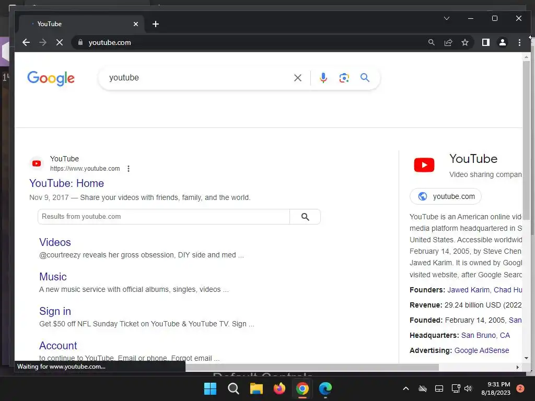Clear the Google search box
Screen dimensions: 535x401
(297, 78)
